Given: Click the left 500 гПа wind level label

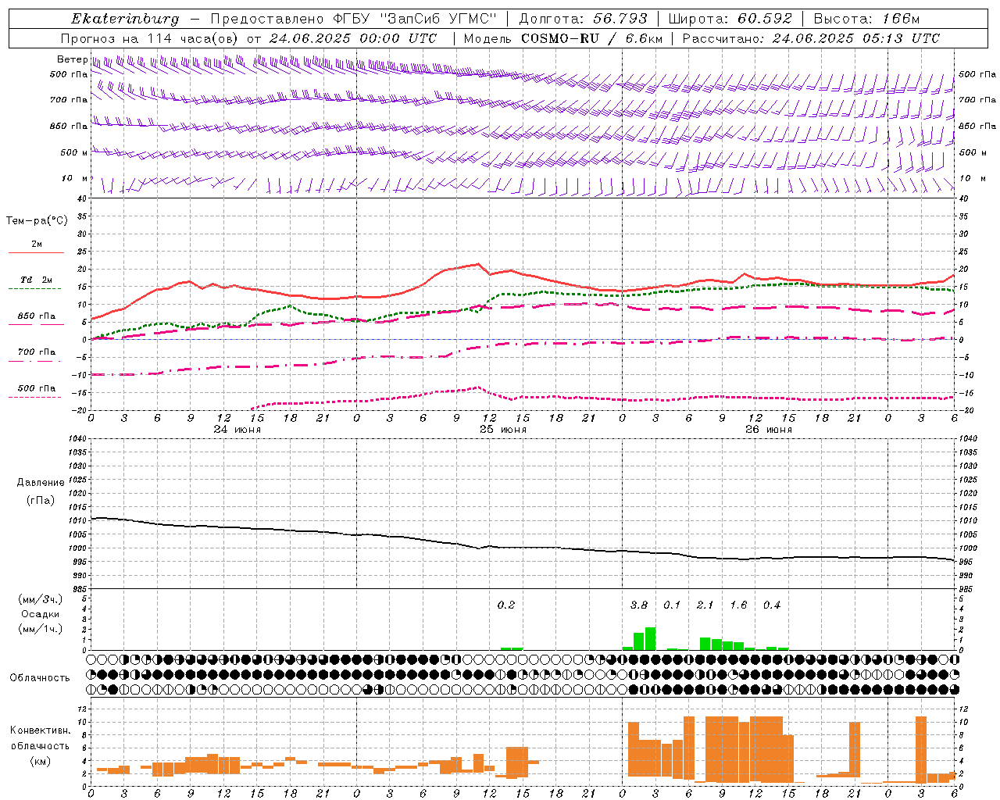Looking at the screenshot, I should point(69,74).
